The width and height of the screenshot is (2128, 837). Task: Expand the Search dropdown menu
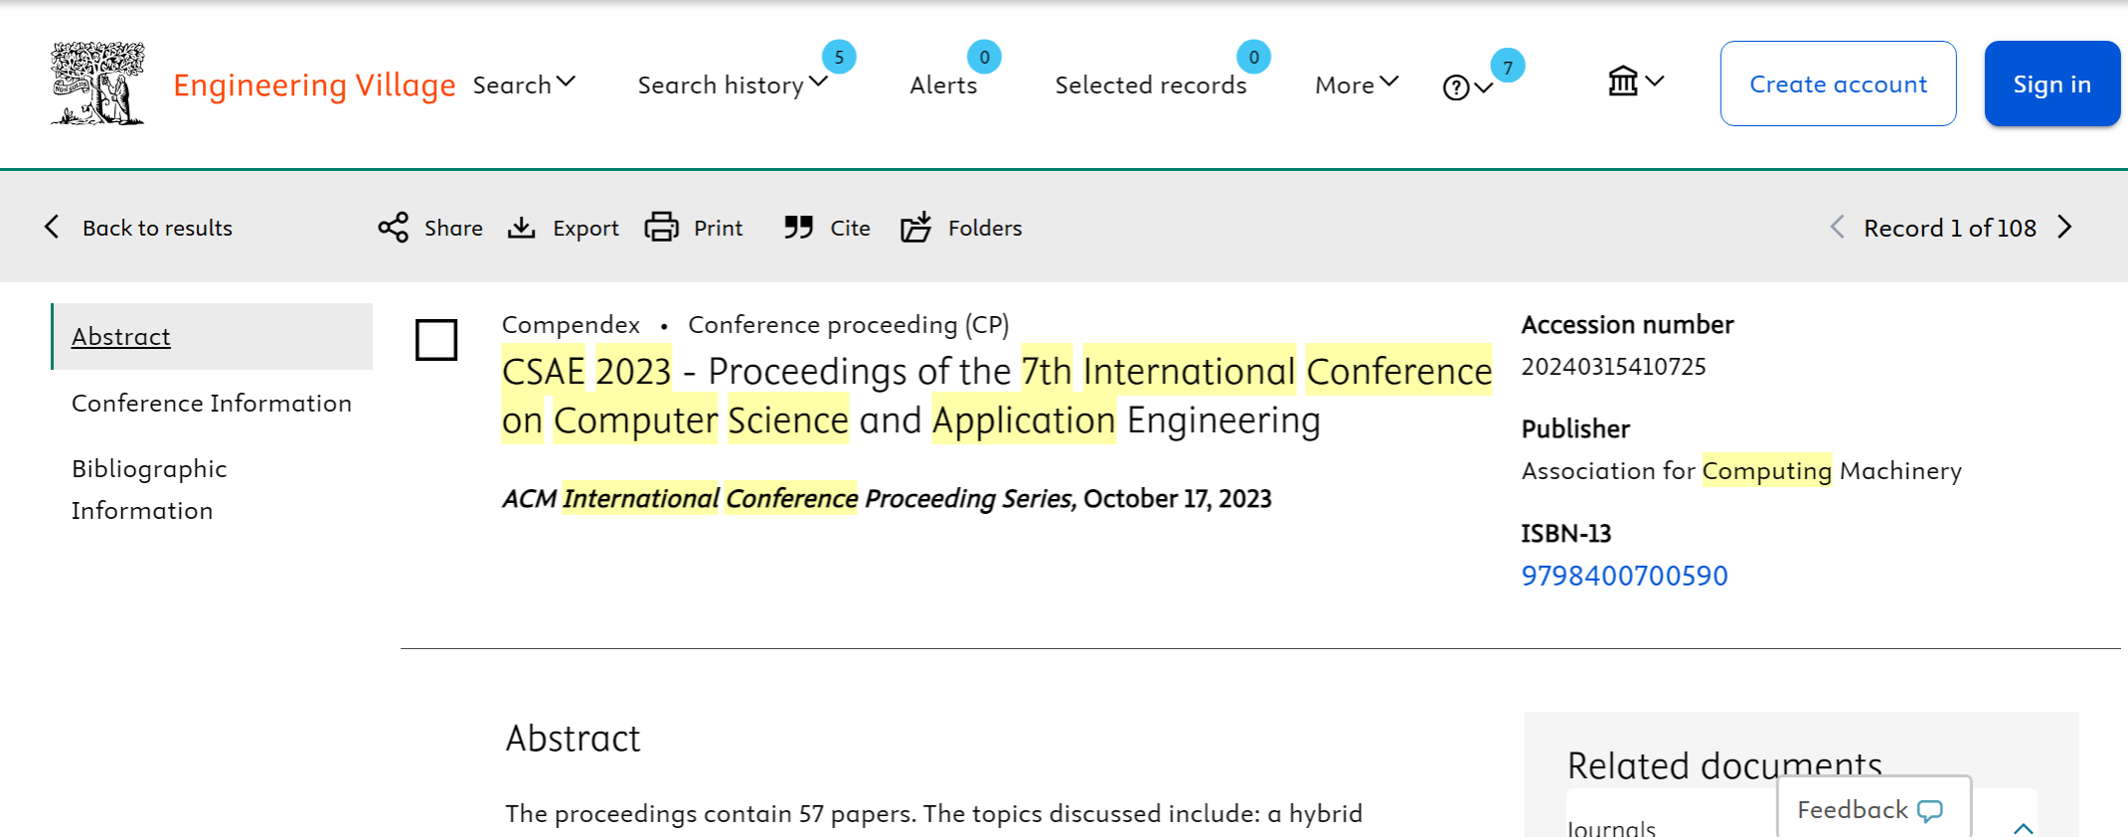(x=524, y=84)
